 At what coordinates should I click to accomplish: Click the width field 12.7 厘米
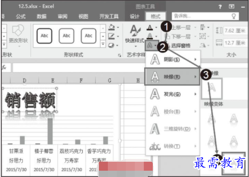236,43
